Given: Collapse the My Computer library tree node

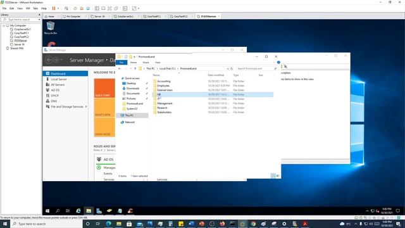Looking at the screenshot, I should tap(4, 25).
